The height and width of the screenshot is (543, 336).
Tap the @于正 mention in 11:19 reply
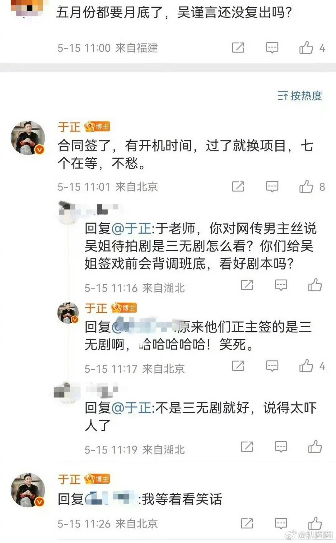point(131,408)
